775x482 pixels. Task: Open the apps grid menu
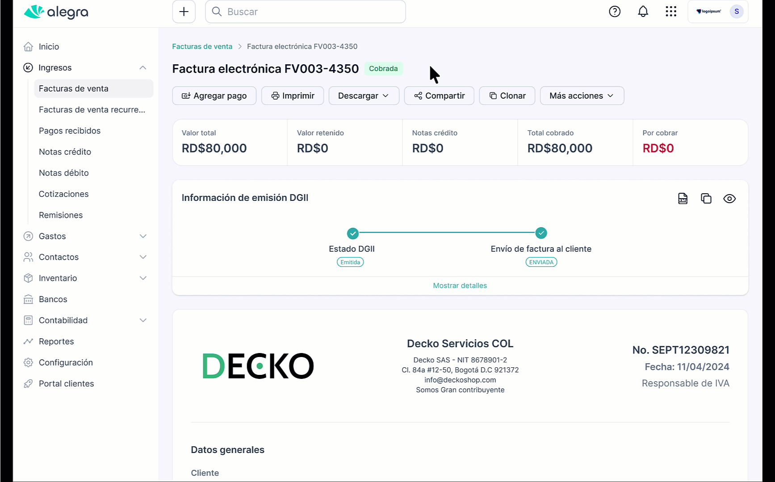(671, 12)
